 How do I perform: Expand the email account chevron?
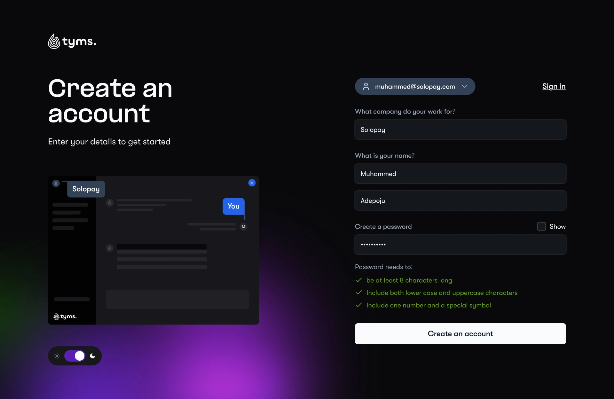464,86
